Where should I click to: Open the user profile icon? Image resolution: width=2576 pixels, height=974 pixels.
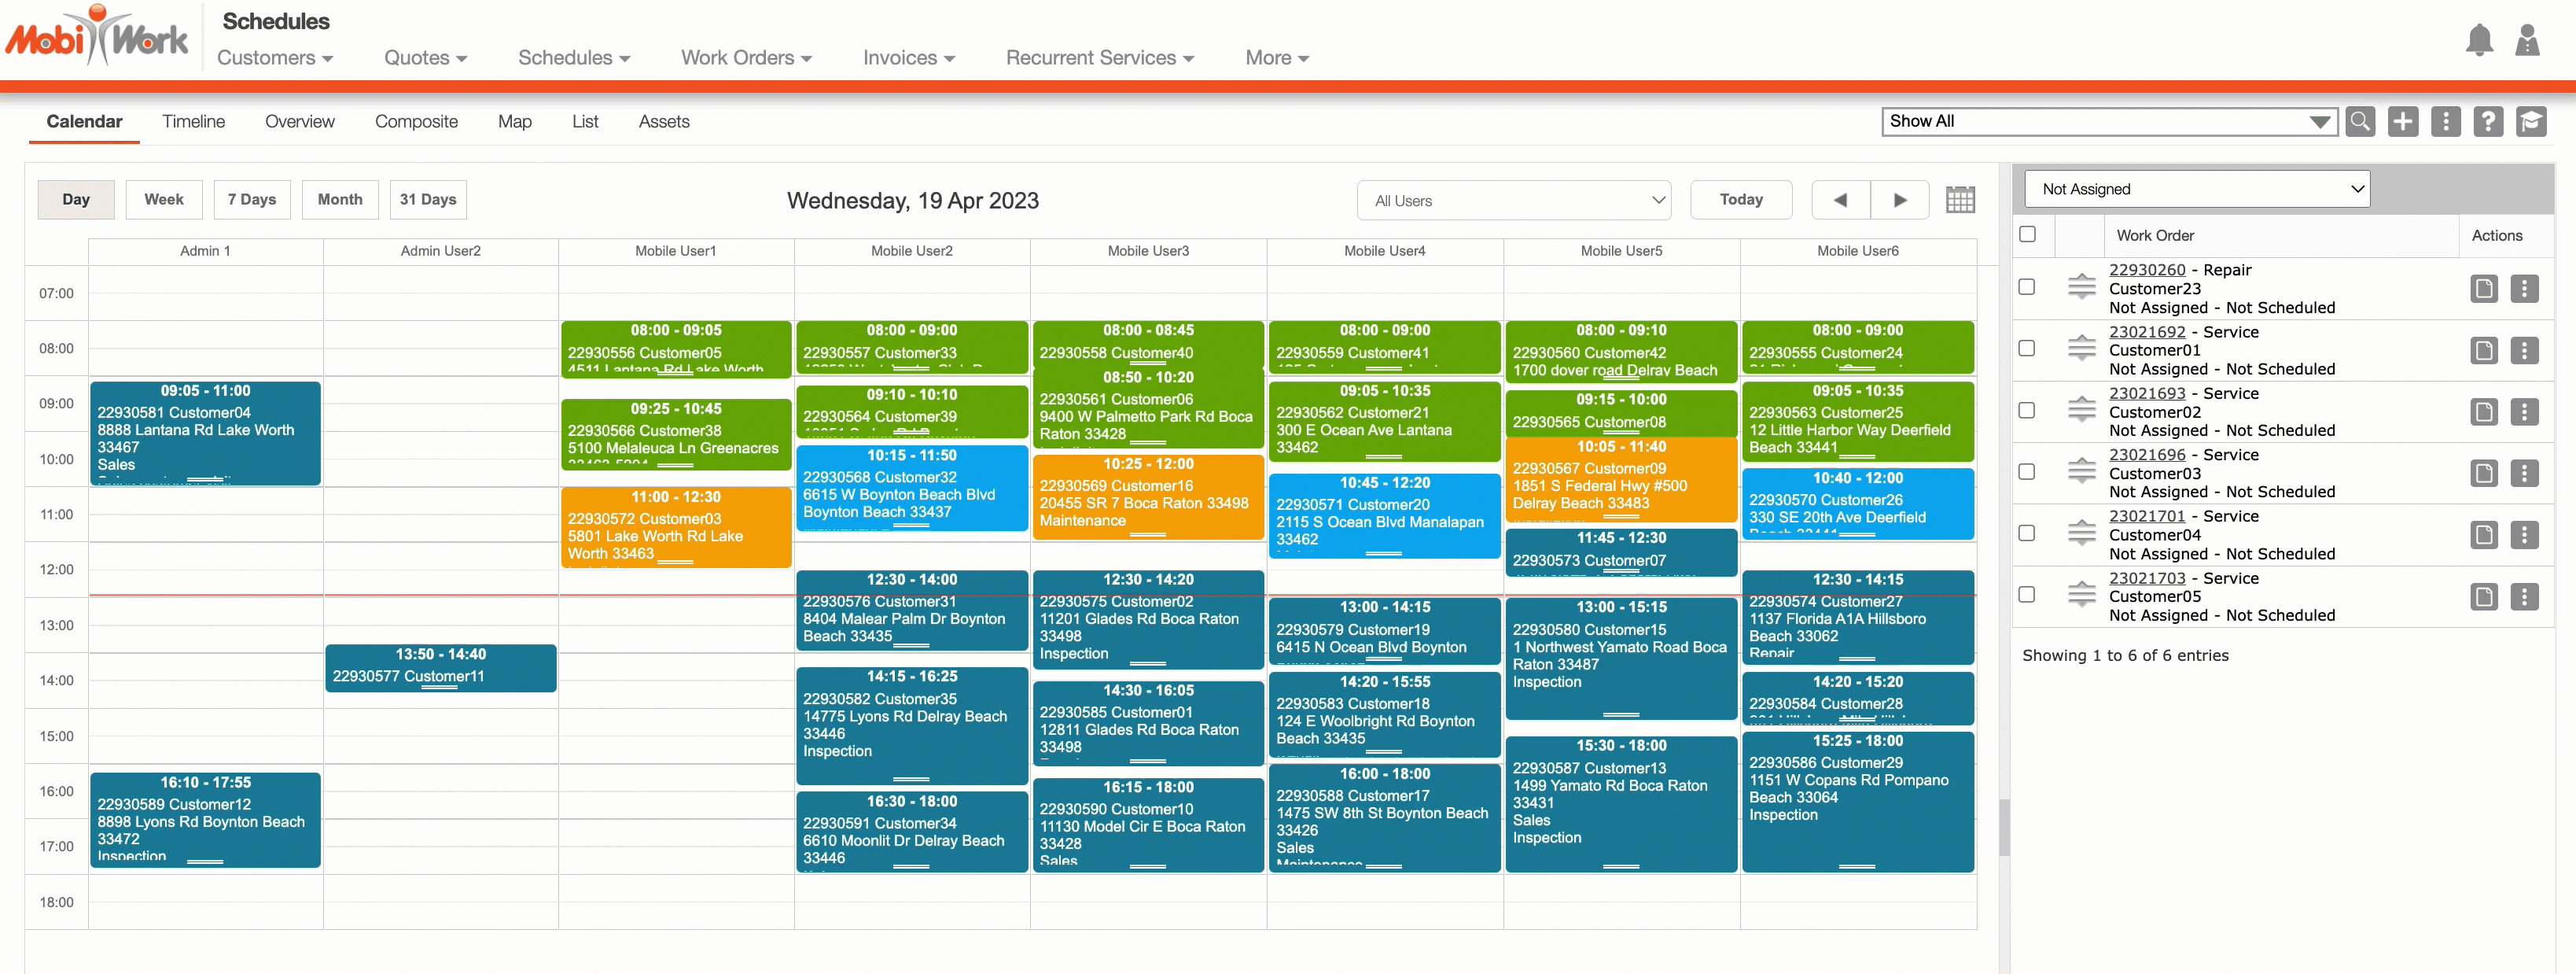[2527, 41]
